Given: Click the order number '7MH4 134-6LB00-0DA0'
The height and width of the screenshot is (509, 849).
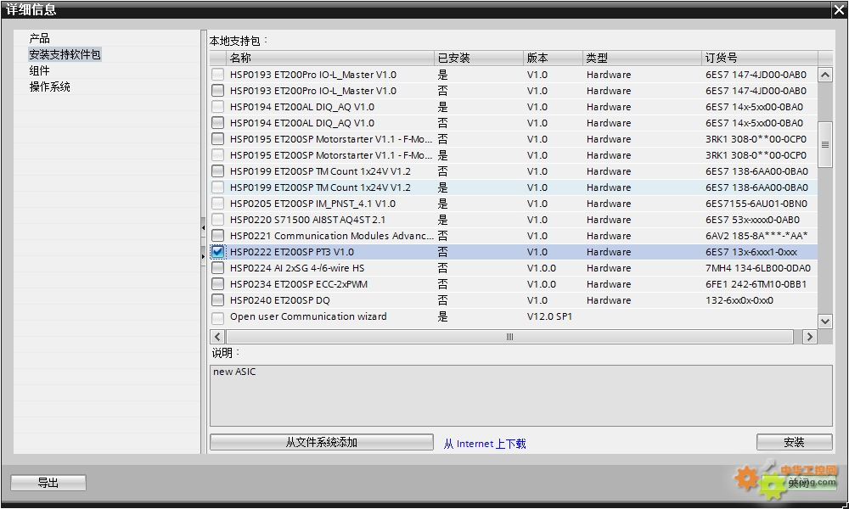Looking at the screenshot, I should pyautogui.click(x=758, y=268).
